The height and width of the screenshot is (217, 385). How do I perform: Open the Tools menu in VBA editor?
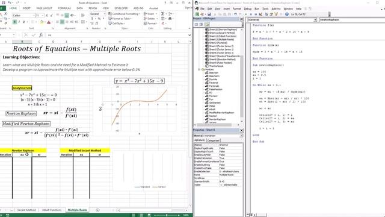[x=265, y=8]
